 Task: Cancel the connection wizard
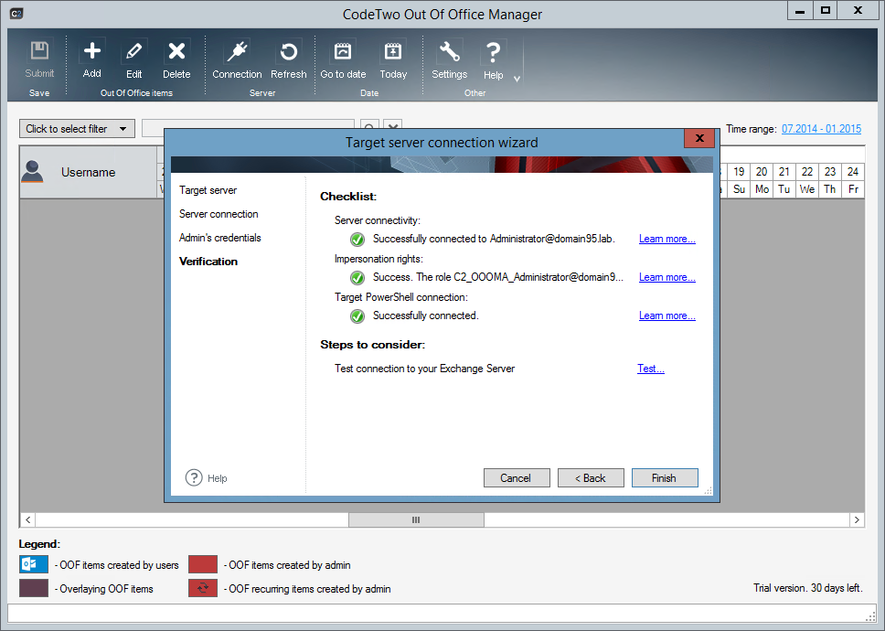click(517, 478)
